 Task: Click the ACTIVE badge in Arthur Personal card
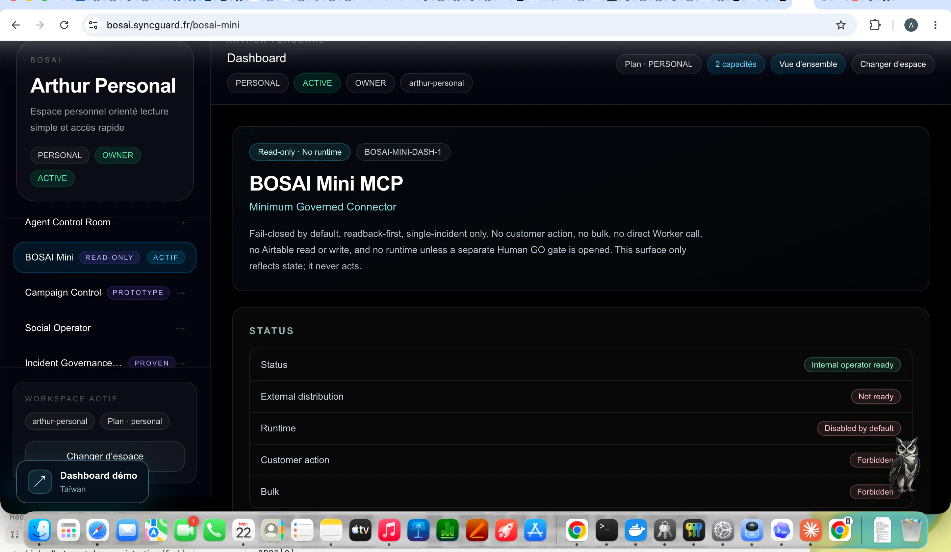click(52, 178)
